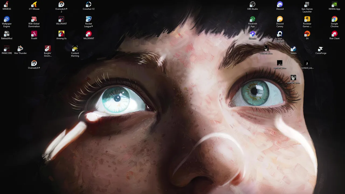Screen dimensions: 345x194
Task: Click the Riot Client shortcut
Action: tap(334, 35)
